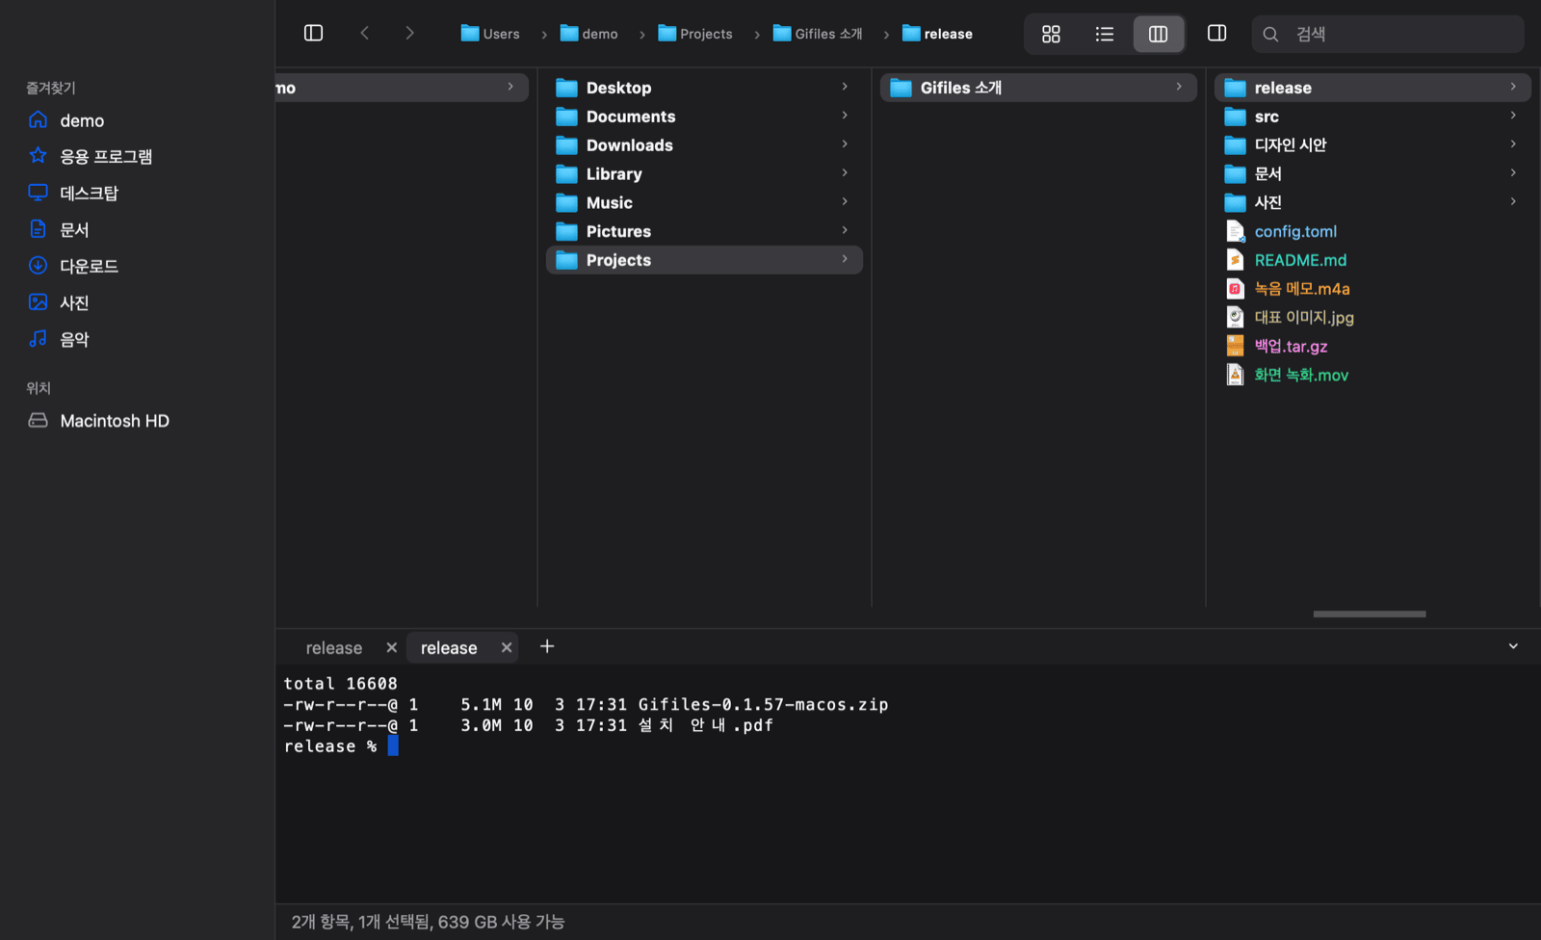Collapse the terminal panel with the chevron
Image resolution: width=1541 pixels, height=940 pixels.
[x=1513, y=647]
